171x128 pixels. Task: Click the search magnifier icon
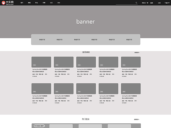[136, 3]
